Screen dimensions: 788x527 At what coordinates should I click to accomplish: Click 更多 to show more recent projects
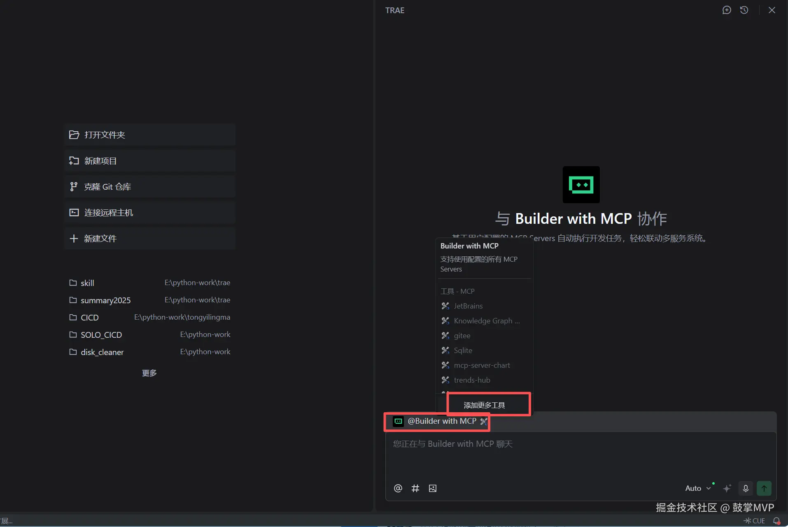coord(149,373)
